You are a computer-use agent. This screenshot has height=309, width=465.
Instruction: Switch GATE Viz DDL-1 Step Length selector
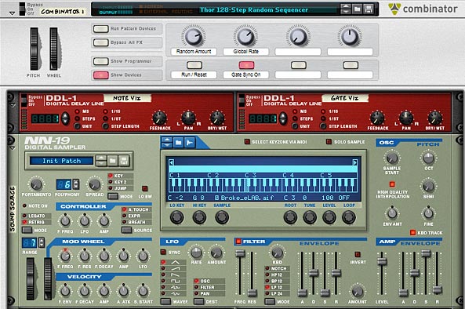(323, 126)
